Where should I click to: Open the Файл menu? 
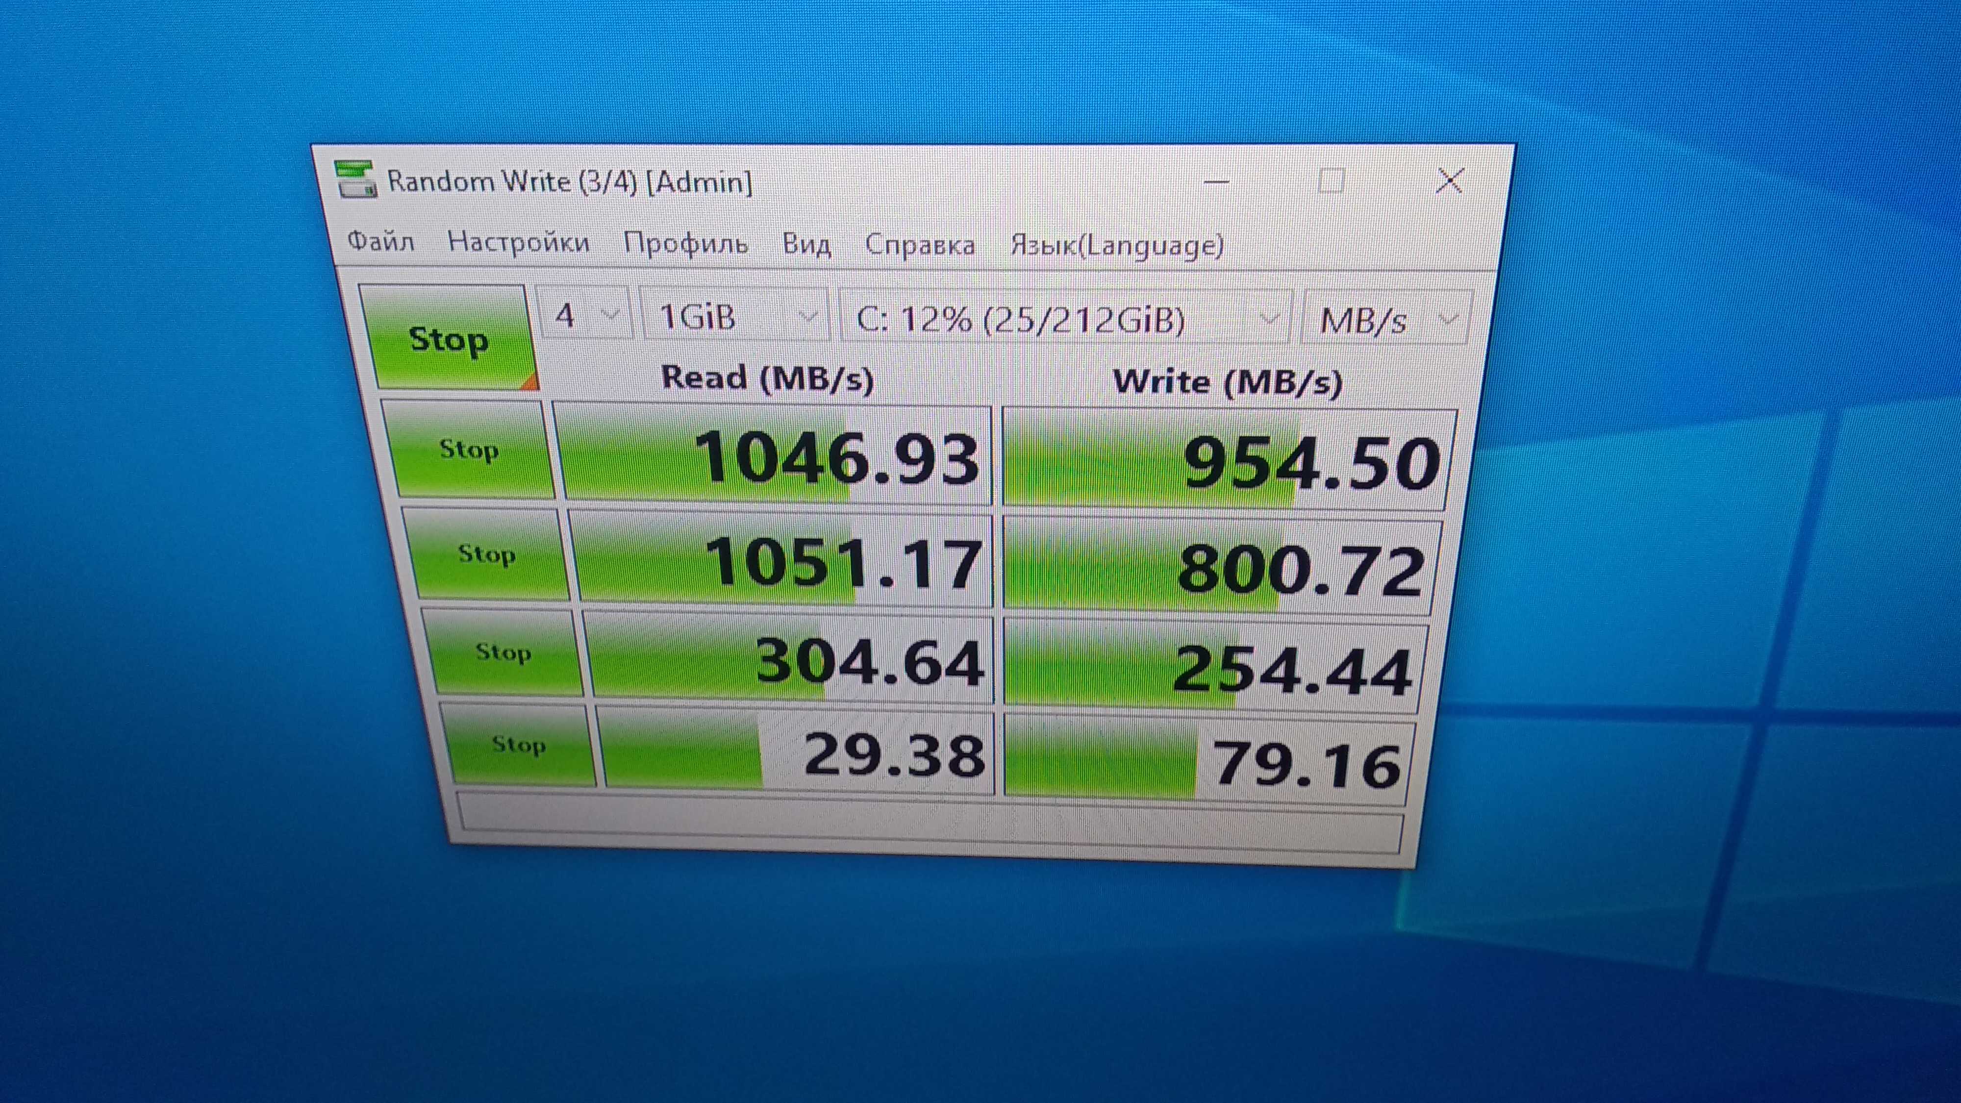pos(380,241)
